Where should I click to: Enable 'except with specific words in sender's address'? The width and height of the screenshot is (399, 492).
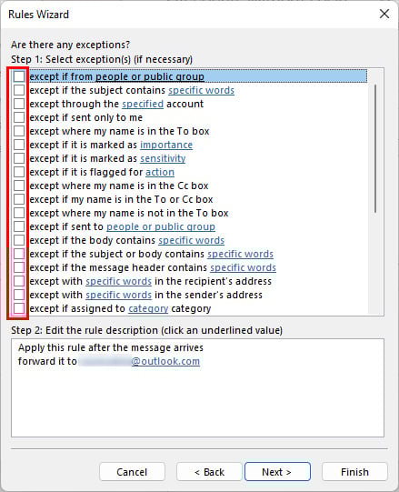click(19, 295)
